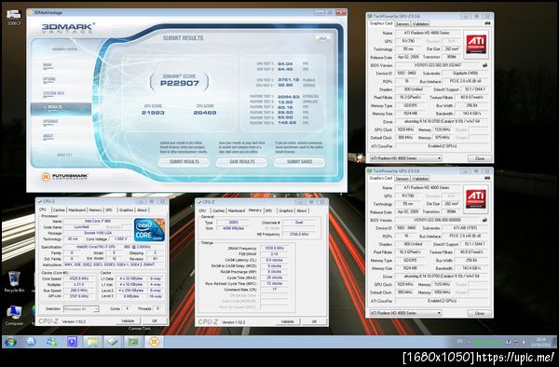Click Submit Results button in 3DMark Vantage

184,162
